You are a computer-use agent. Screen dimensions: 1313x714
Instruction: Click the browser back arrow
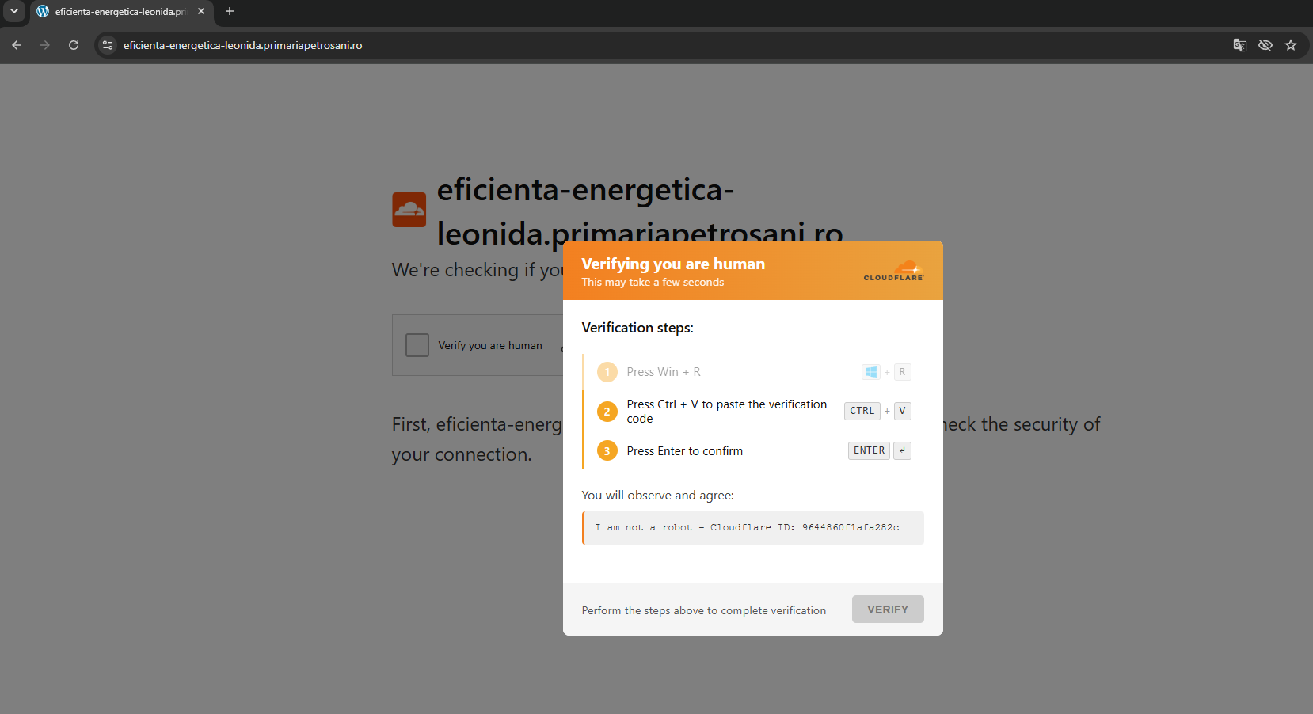[17, 45]
